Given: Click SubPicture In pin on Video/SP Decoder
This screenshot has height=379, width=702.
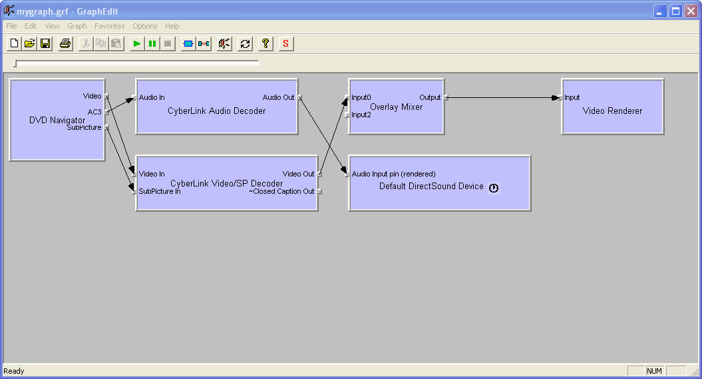Looking at the screenshot, I should pyautogui.click(x=134, y=191).
